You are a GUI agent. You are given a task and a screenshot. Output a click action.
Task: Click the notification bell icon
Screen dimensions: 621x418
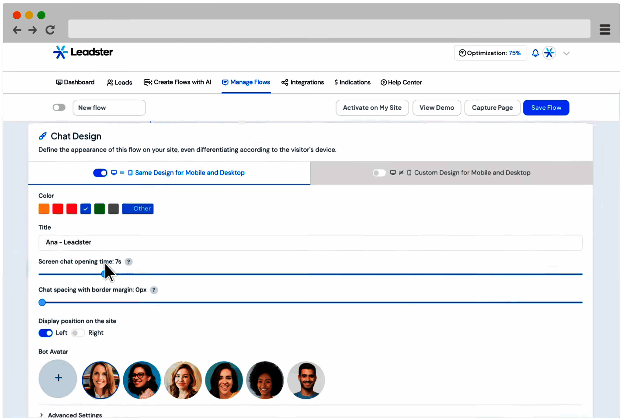pyautogui.click(x=535, y=53)
